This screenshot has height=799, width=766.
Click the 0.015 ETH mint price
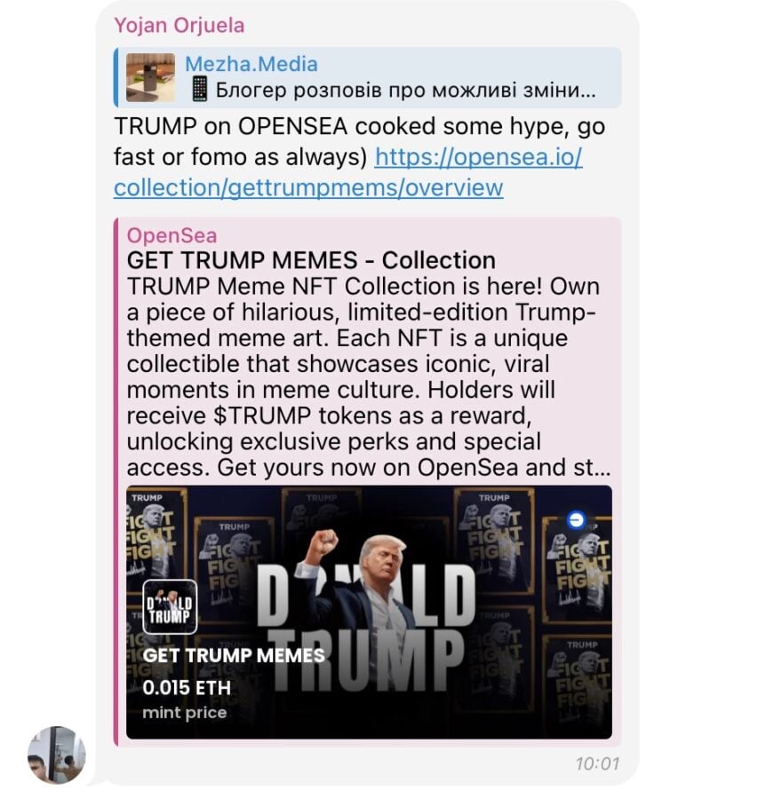(x=187, y=688)
